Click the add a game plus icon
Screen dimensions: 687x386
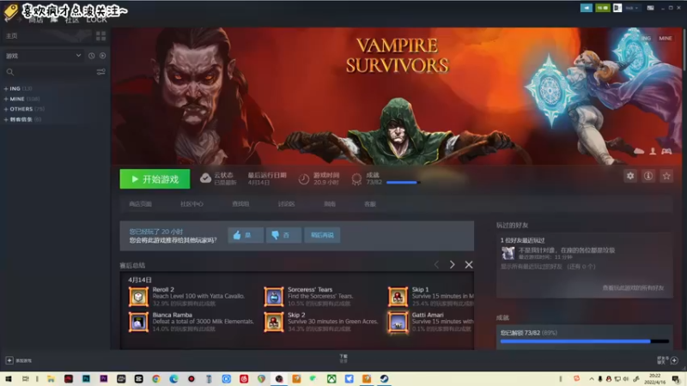point(9,360)
